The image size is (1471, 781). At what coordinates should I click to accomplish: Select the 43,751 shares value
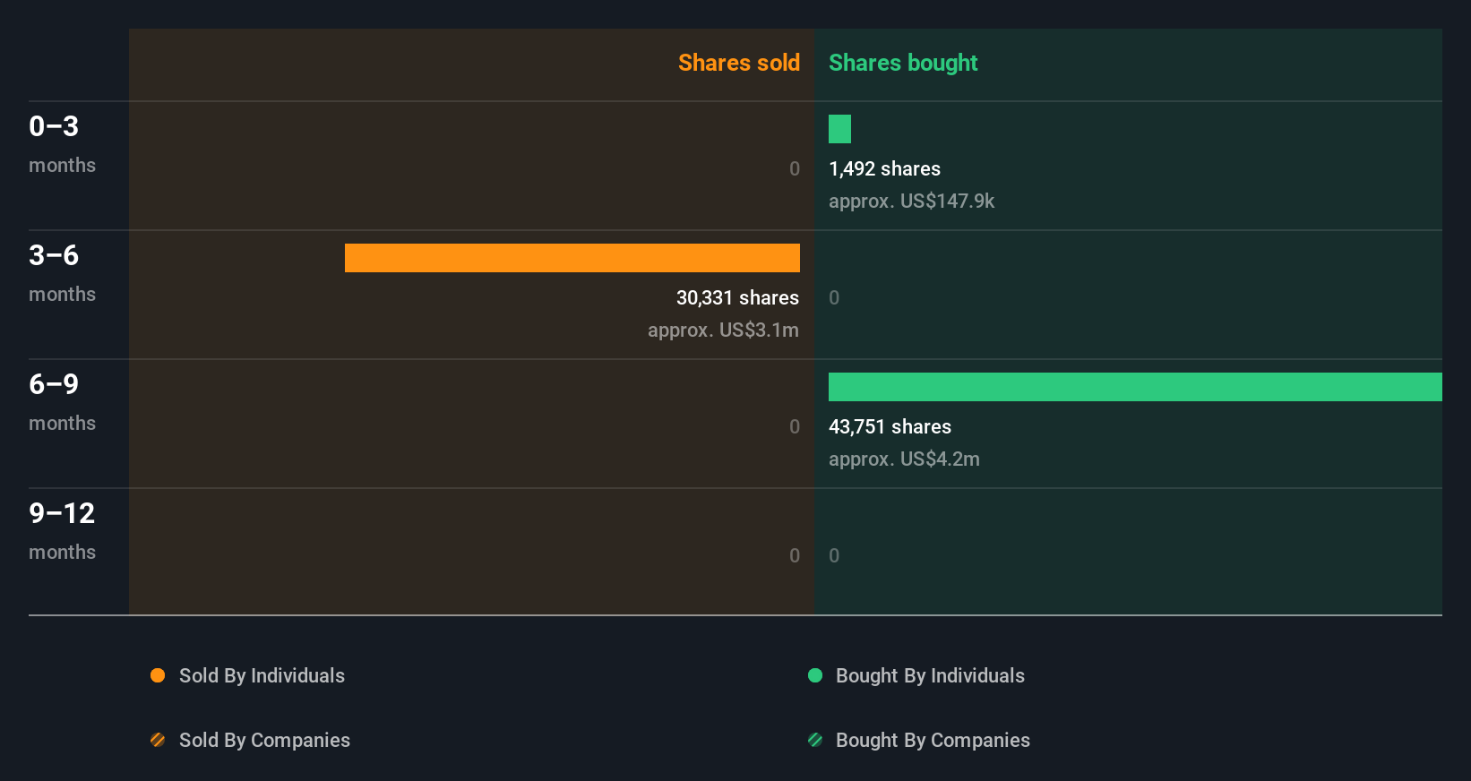pos(890,426)
